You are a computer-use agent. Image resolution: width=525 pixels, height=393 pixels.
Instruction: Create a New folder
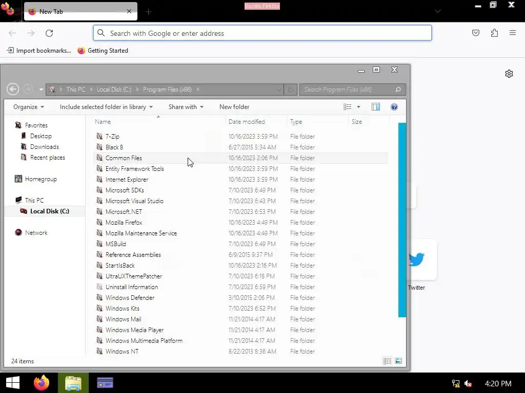click(234, 107)
